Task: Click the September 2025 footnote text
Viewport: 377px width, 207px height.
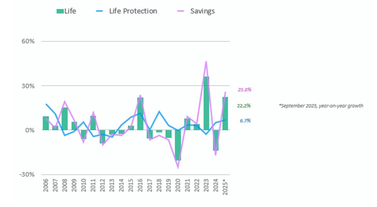Action: pos(321,106)
